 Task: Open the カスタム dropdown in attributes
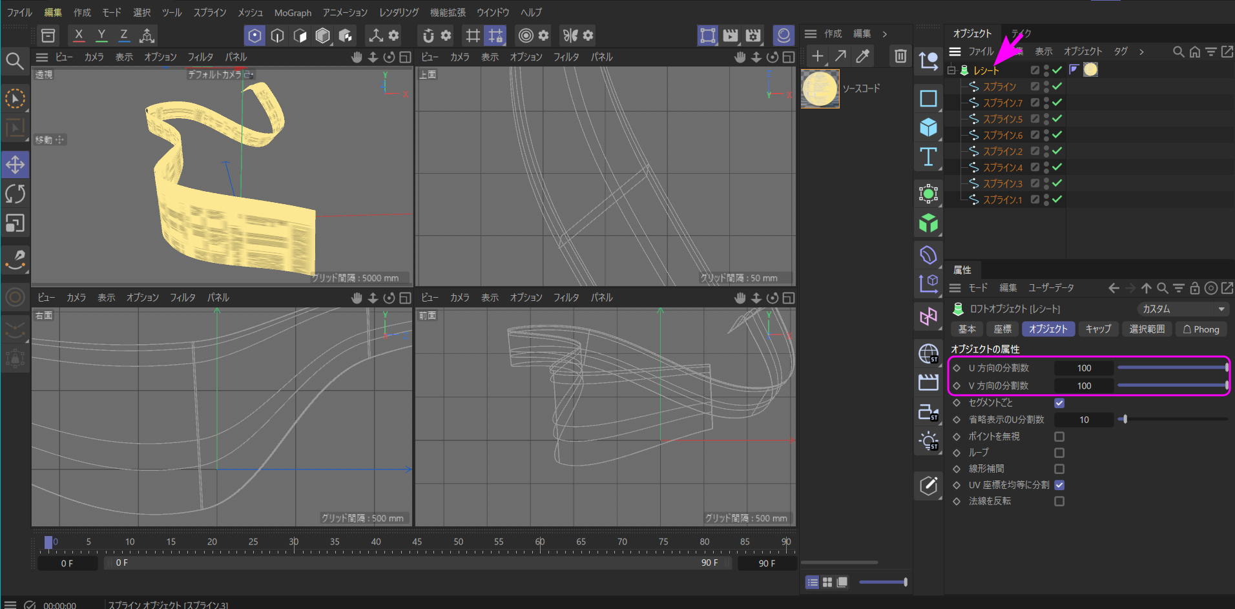(1182, 309)
